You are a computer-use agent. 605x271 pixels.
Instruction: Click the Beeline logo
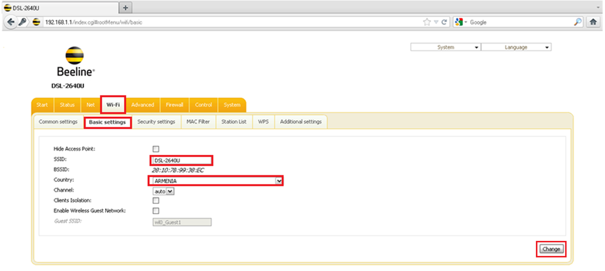(75, 62)
